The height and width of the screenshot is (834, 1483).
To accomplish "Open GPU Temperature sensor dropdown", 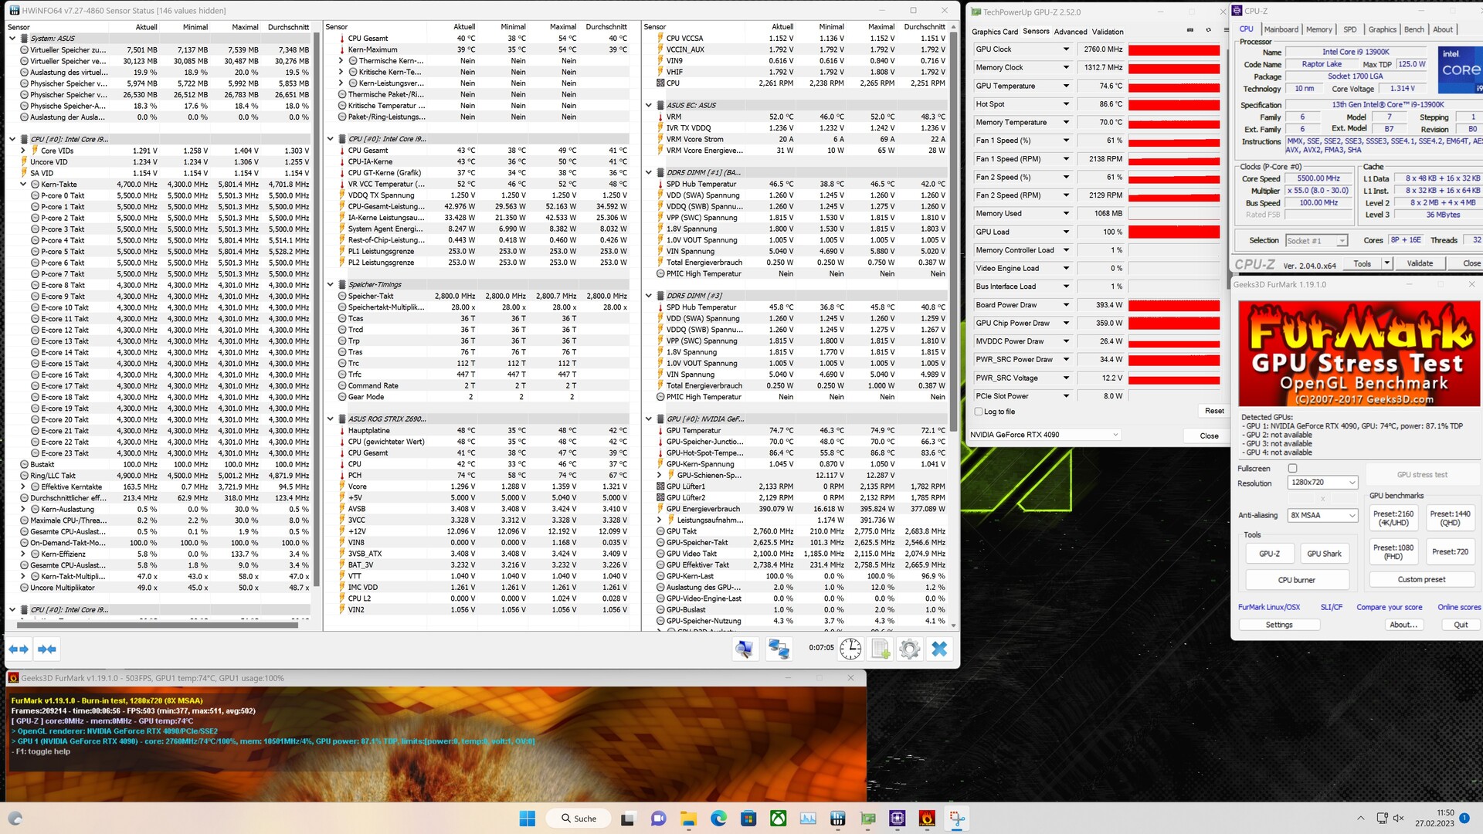I will click(1066, 86).
